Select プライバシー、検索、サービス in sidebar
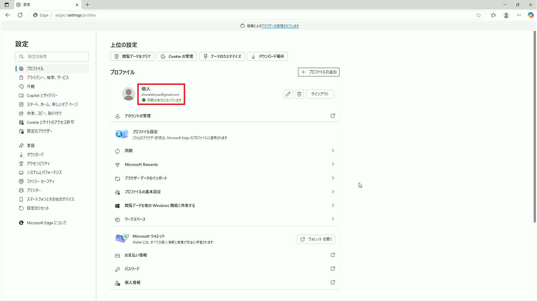This screenshot has width=537, height=301. [48, 78]
